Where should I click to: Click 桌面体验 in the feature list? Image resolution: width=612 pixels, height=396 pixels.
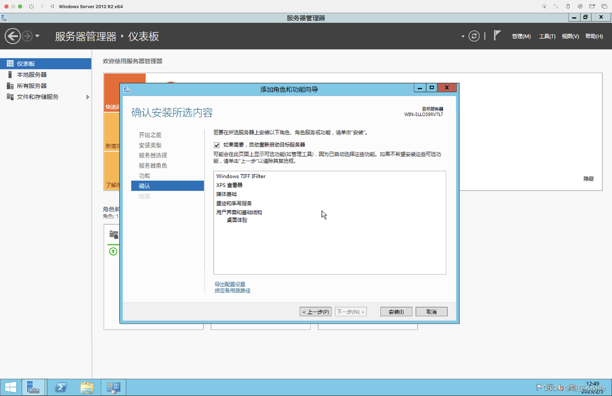pos(237,220)
